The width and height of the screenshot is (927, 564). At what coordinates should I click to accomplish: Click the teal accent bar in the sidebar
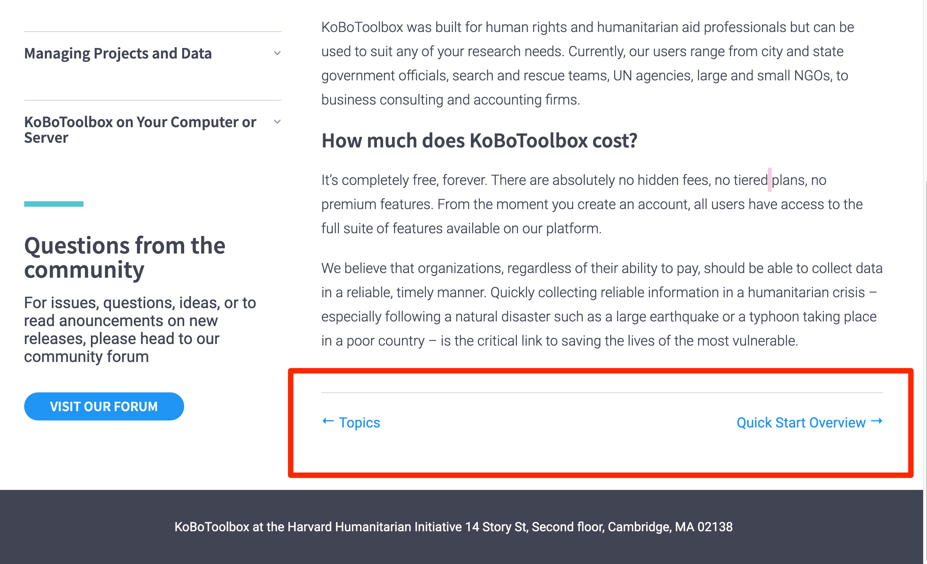click(x=53, y=204)
